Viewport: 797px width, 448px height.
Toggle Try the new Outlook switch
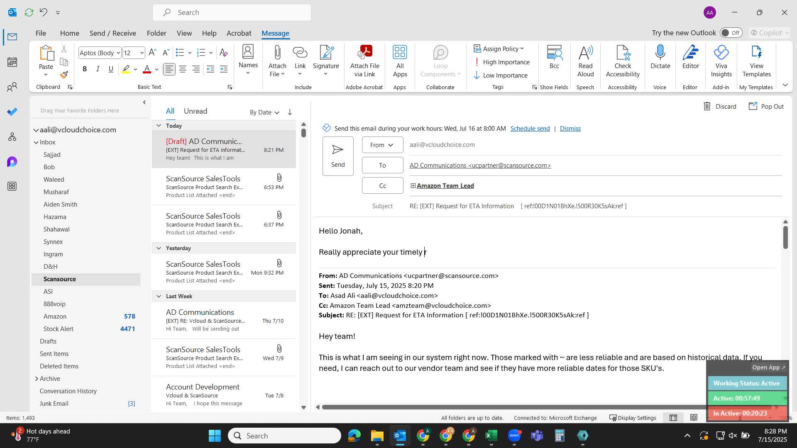tap(731, 33)
